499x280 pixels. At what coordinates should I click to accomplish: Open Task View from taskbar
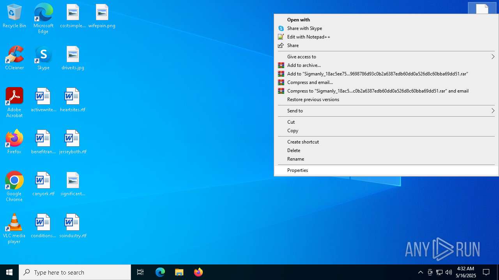140,272
